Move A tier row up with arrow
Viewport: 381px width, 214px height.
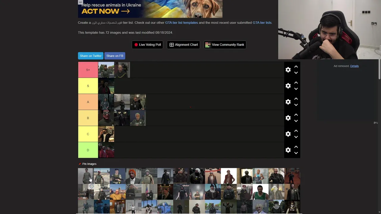click(296, 99)
